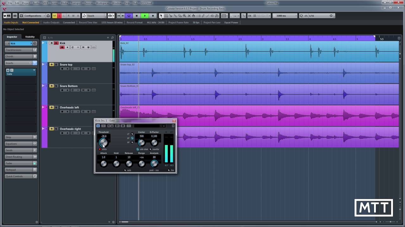405x227 pixels.
Task: Open Gate plugin preset browser icon
Action: pyautogui.click(x=164, y=126)
